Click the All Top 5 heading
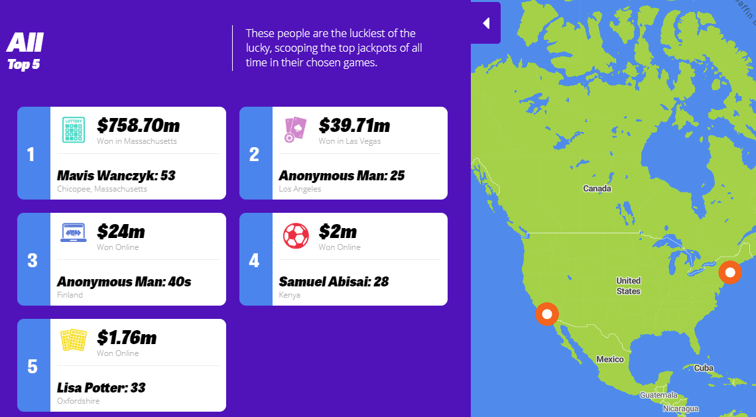 click(25, 51)
